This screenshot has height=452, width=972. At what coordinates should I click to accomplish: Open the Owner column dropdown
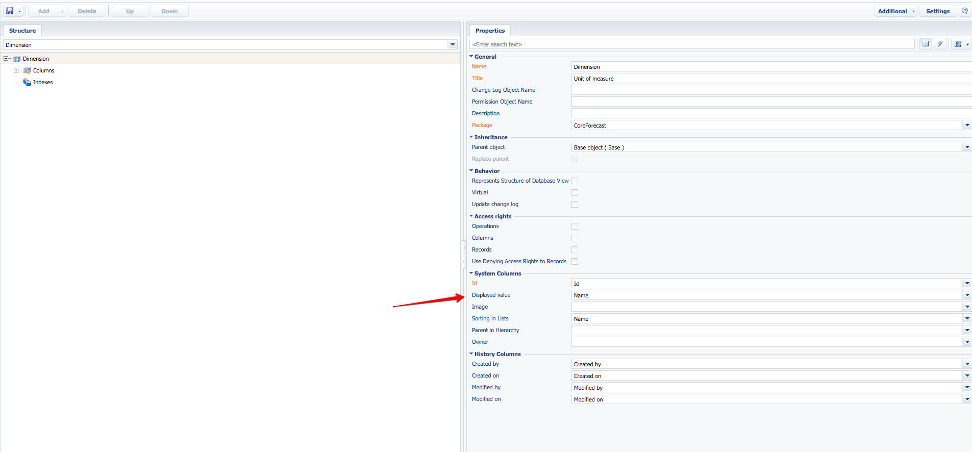point(967,342)
